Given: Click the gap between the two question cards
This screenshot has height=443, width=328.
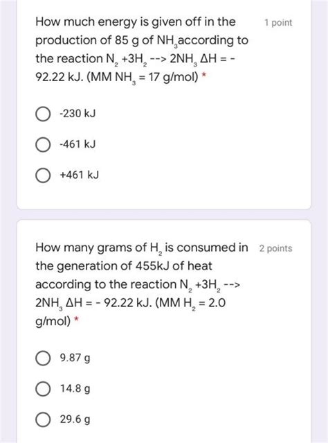Looking at the screenshot, I should coord(163,215).
